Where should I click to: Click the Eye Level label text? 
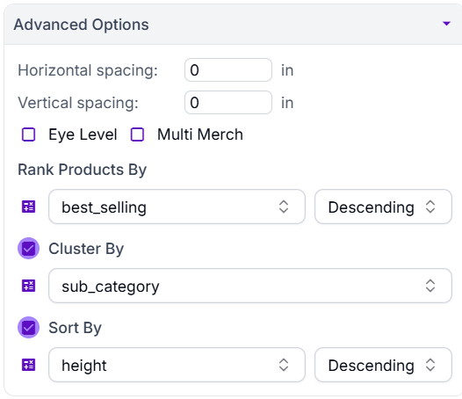(83, 135)
